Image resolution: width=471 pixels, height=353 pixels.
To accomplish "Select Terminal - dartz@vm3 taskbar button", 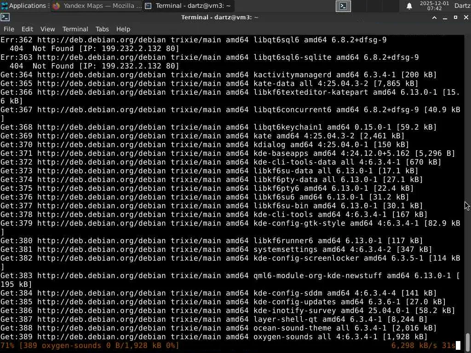I will [x=188, y=6].
